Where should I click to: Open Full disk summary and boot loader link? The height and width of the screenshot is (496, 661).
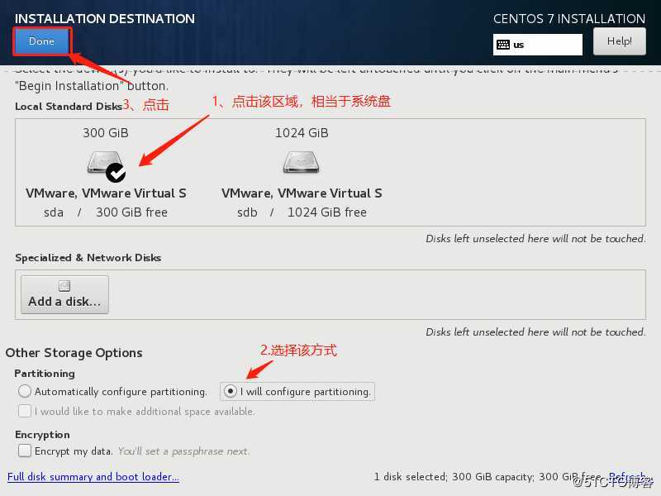click(93, 477)
